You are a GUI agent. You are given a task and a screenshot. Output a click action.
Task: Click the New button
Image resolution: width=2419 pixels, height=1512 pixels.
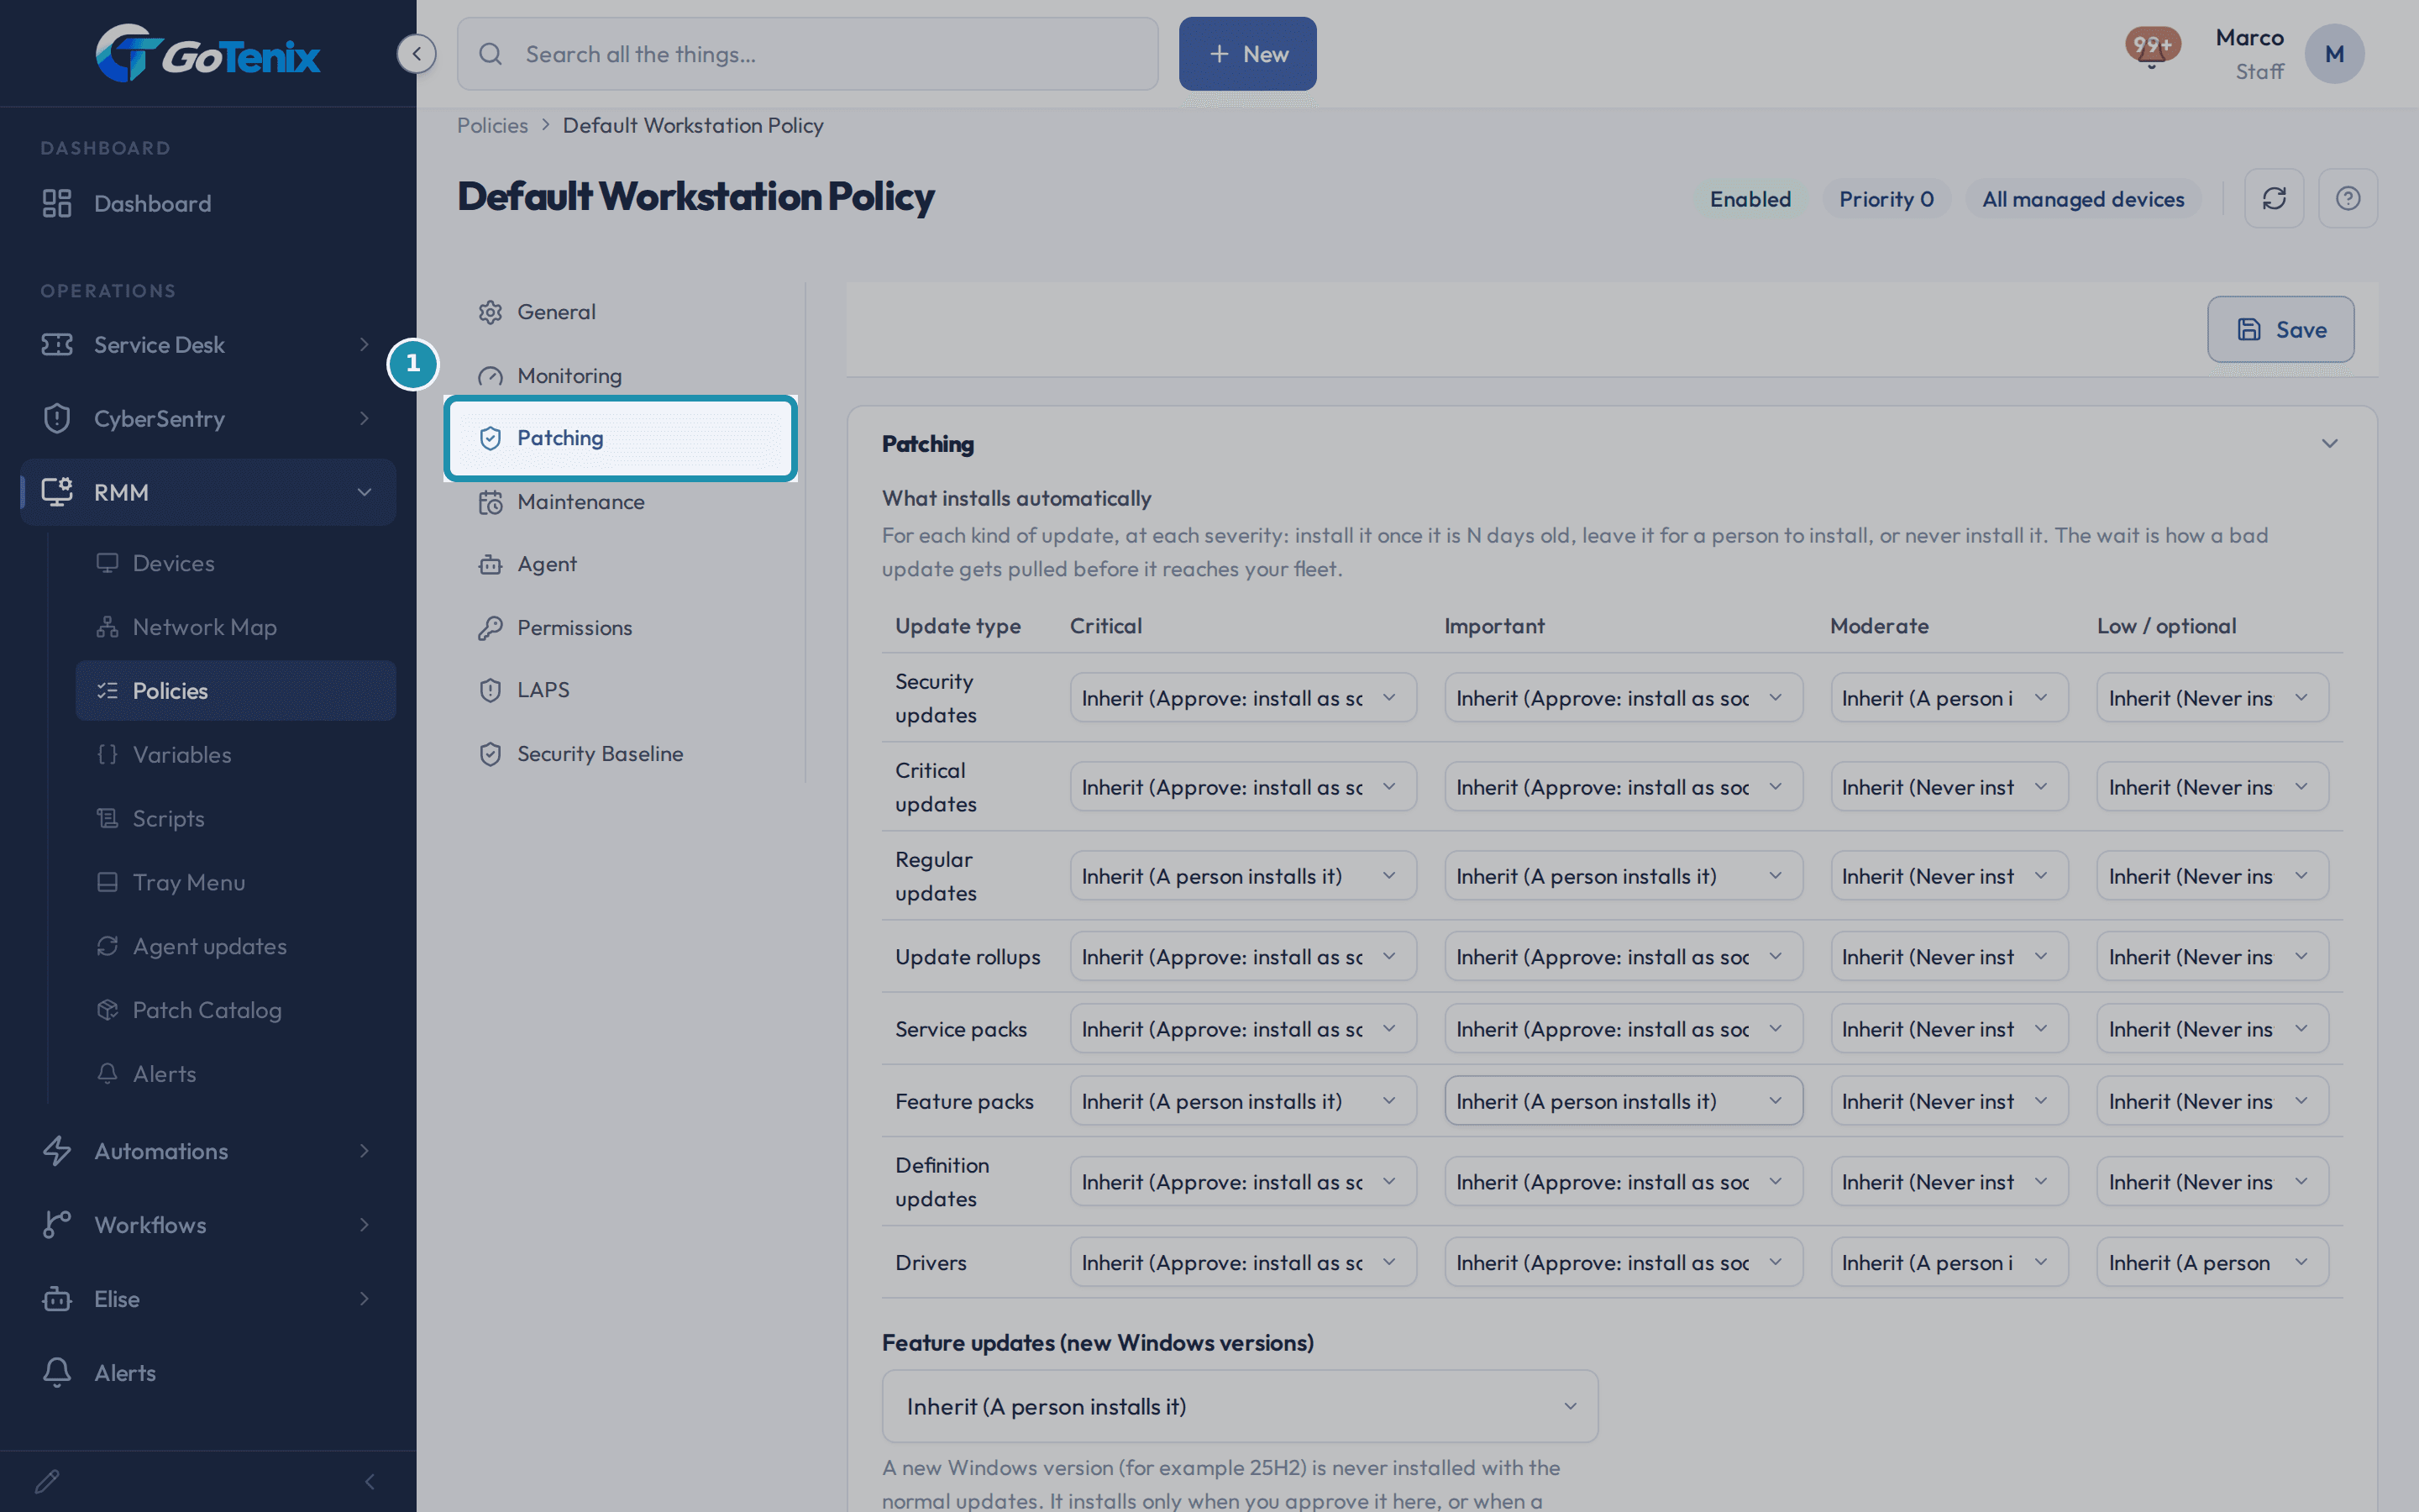pos(1247,54)
